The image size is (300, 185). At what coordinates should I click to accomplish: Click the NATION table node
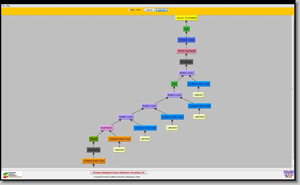pos(145,139)
